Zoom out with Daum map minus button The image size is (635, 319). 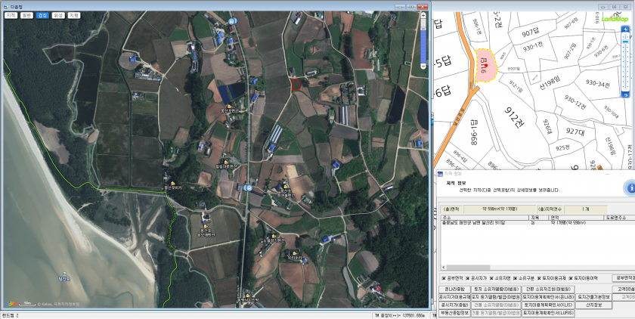pyautogui.click(x=423, y=66)
